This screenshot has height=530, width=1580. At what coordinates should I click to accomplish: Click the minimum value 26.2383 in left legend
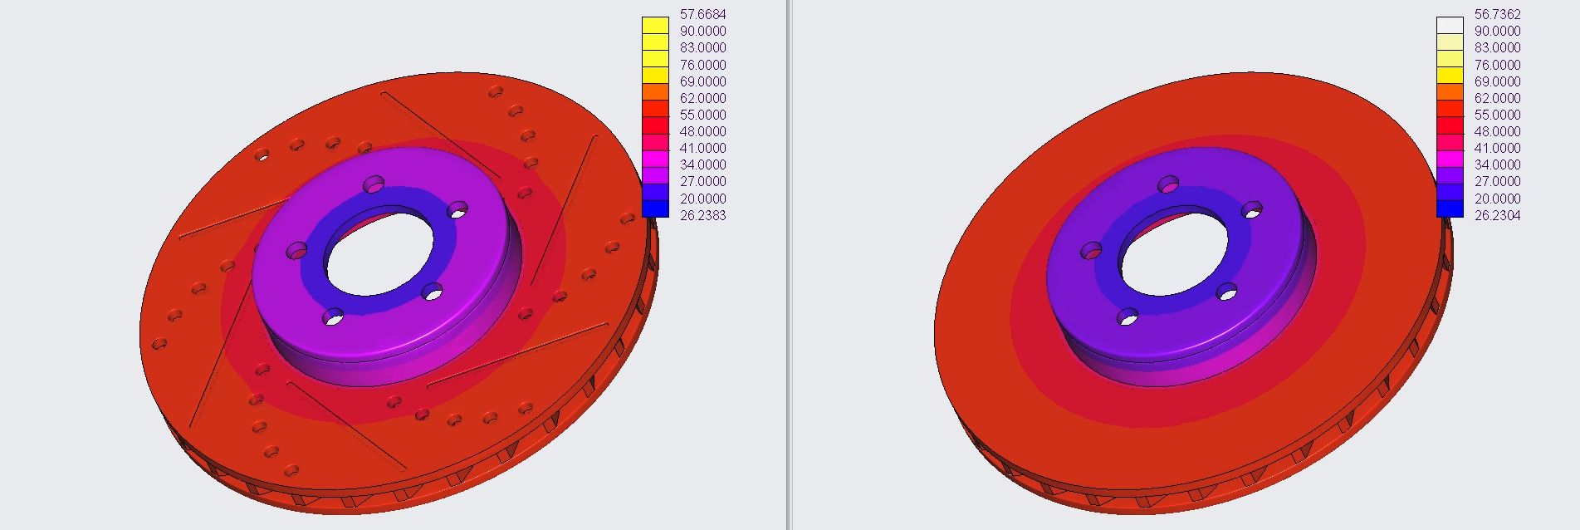(702, 215)
